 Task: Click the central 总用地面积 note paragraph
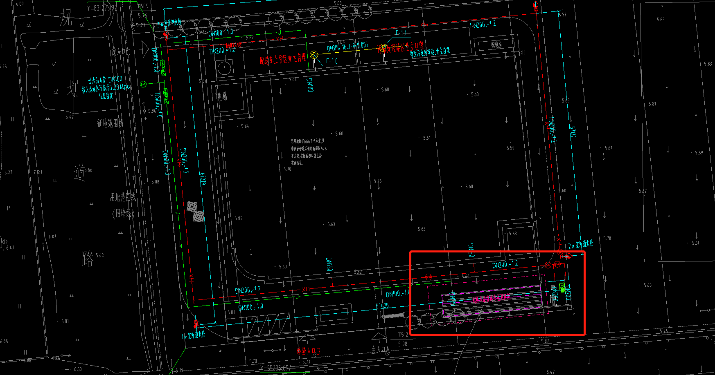(x=309, y=152)
